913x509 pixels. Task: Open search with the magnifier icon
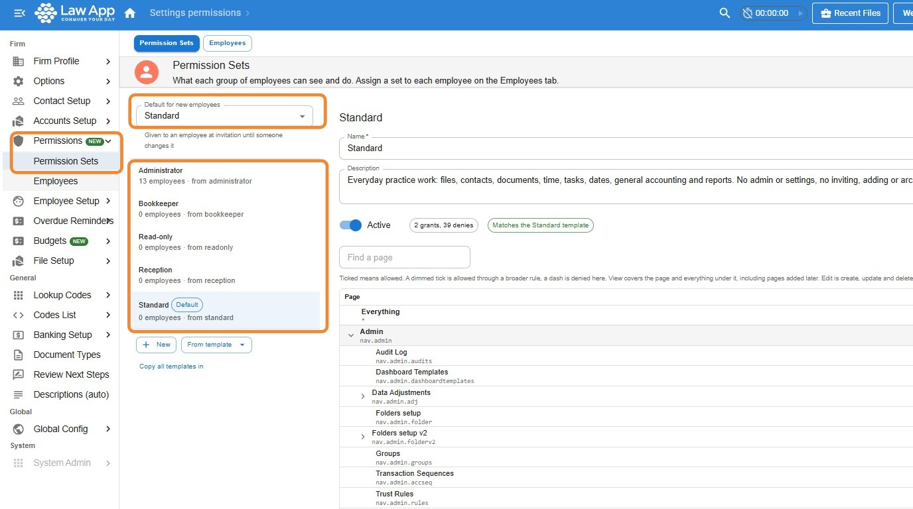(725, 13)
